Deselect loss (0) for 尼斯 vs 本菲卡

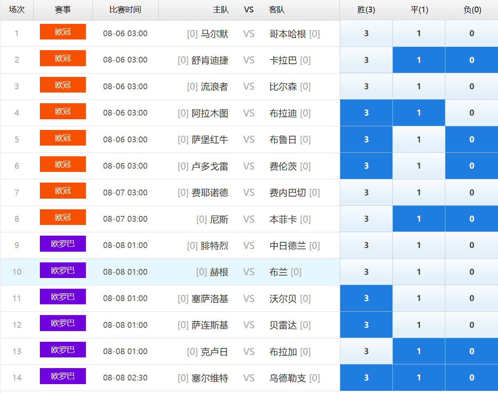(x=472, y=219)
